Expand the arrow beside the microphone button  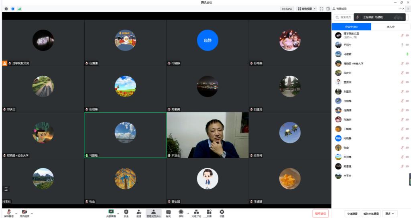tap(16, 213)
